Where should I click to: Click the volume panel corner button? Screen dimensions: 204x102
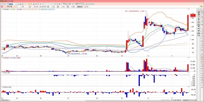tap(189, 58)
